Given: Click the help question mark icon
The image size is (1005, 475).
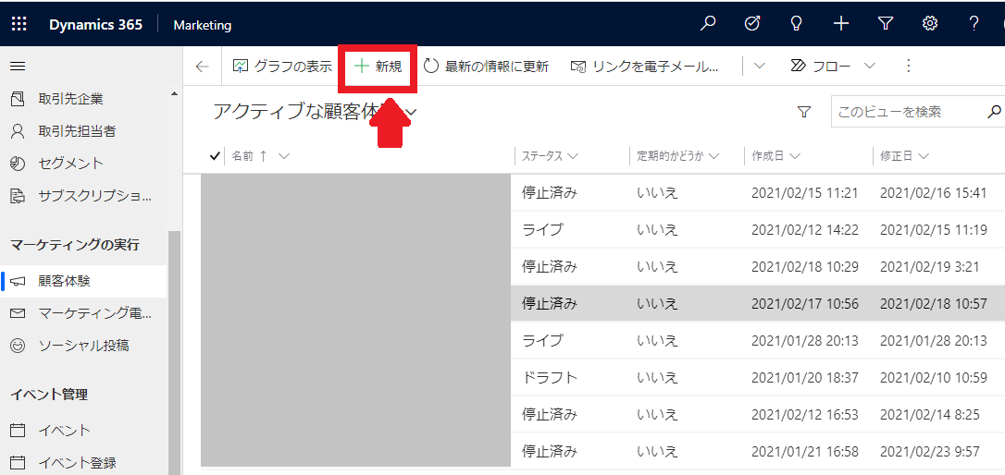Looking at the screenshot, I should [x=974, y=24].
